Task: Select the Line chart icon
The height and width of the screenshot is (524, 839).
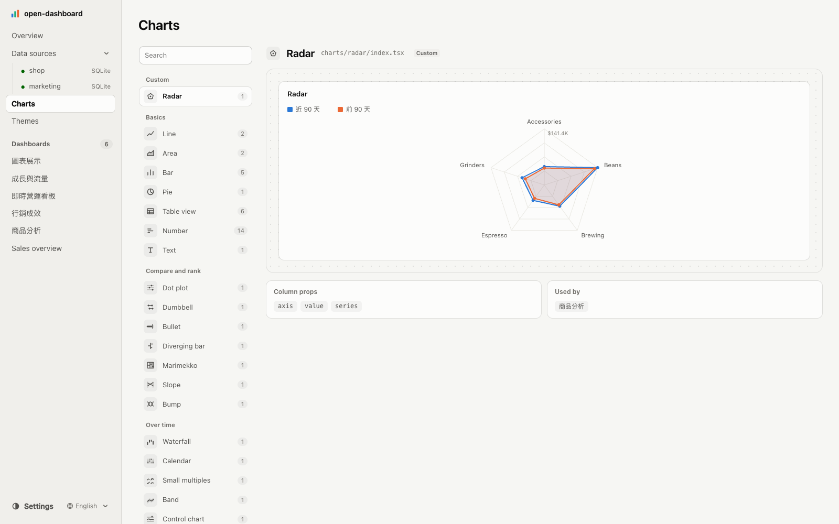Action: [150, 134]
